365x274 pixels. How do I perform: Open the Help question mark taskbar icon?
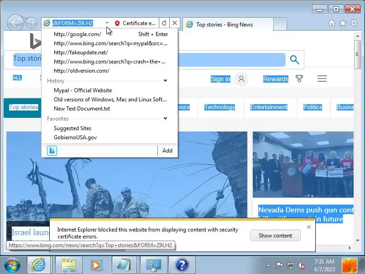[182, 265]
